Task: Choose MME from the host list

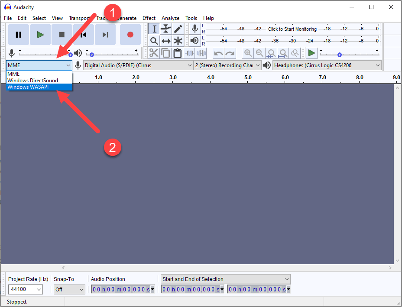Action: point(39,74)
